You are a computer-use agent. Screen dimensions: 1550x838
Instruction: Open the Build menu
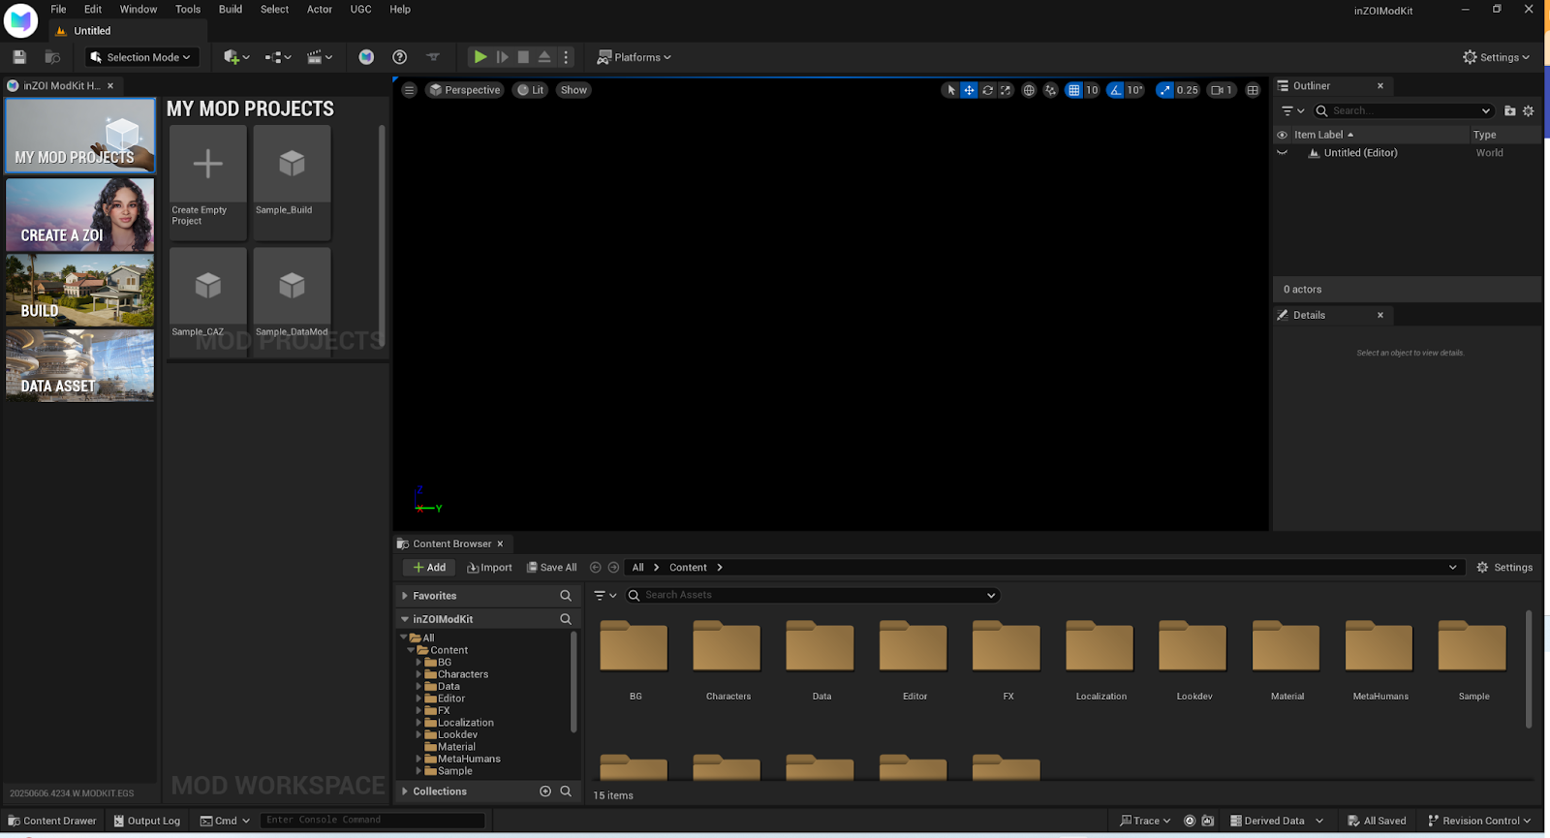click(x=231, y=9)
